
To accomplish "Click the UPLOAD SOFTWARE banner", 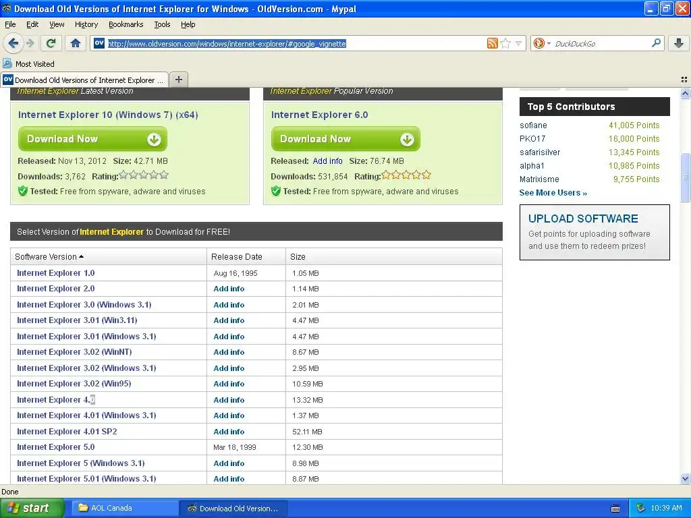I will click(x=595, y=232).
